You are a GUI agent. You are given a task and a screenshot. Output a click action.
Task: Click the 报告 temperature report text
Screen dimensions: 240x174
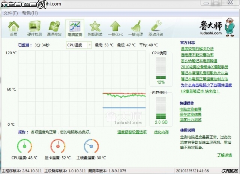pyautogui.click(x=55, y=132)
